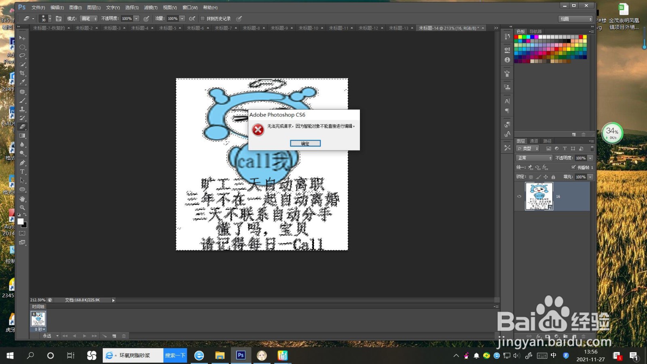This screenshot has width=647, height=364.
Task: Switch to the Paths tab
Action: [548, 141]
